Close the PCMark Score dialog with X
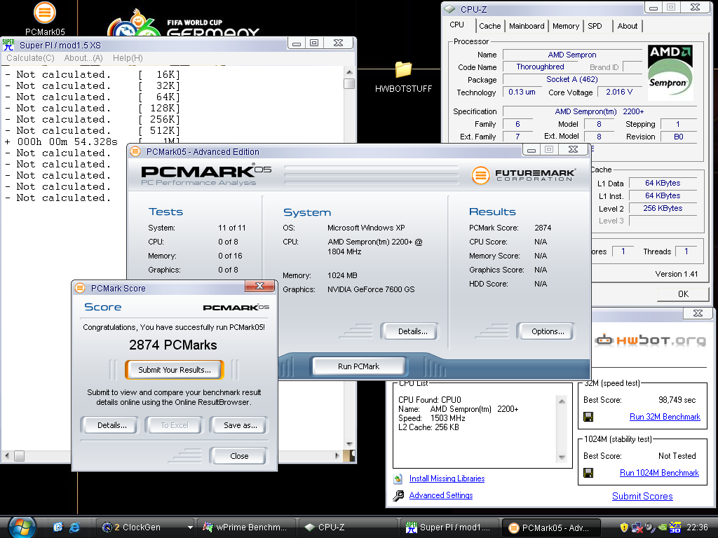Viewport: 718px width, 538px height. coord(259,286)
